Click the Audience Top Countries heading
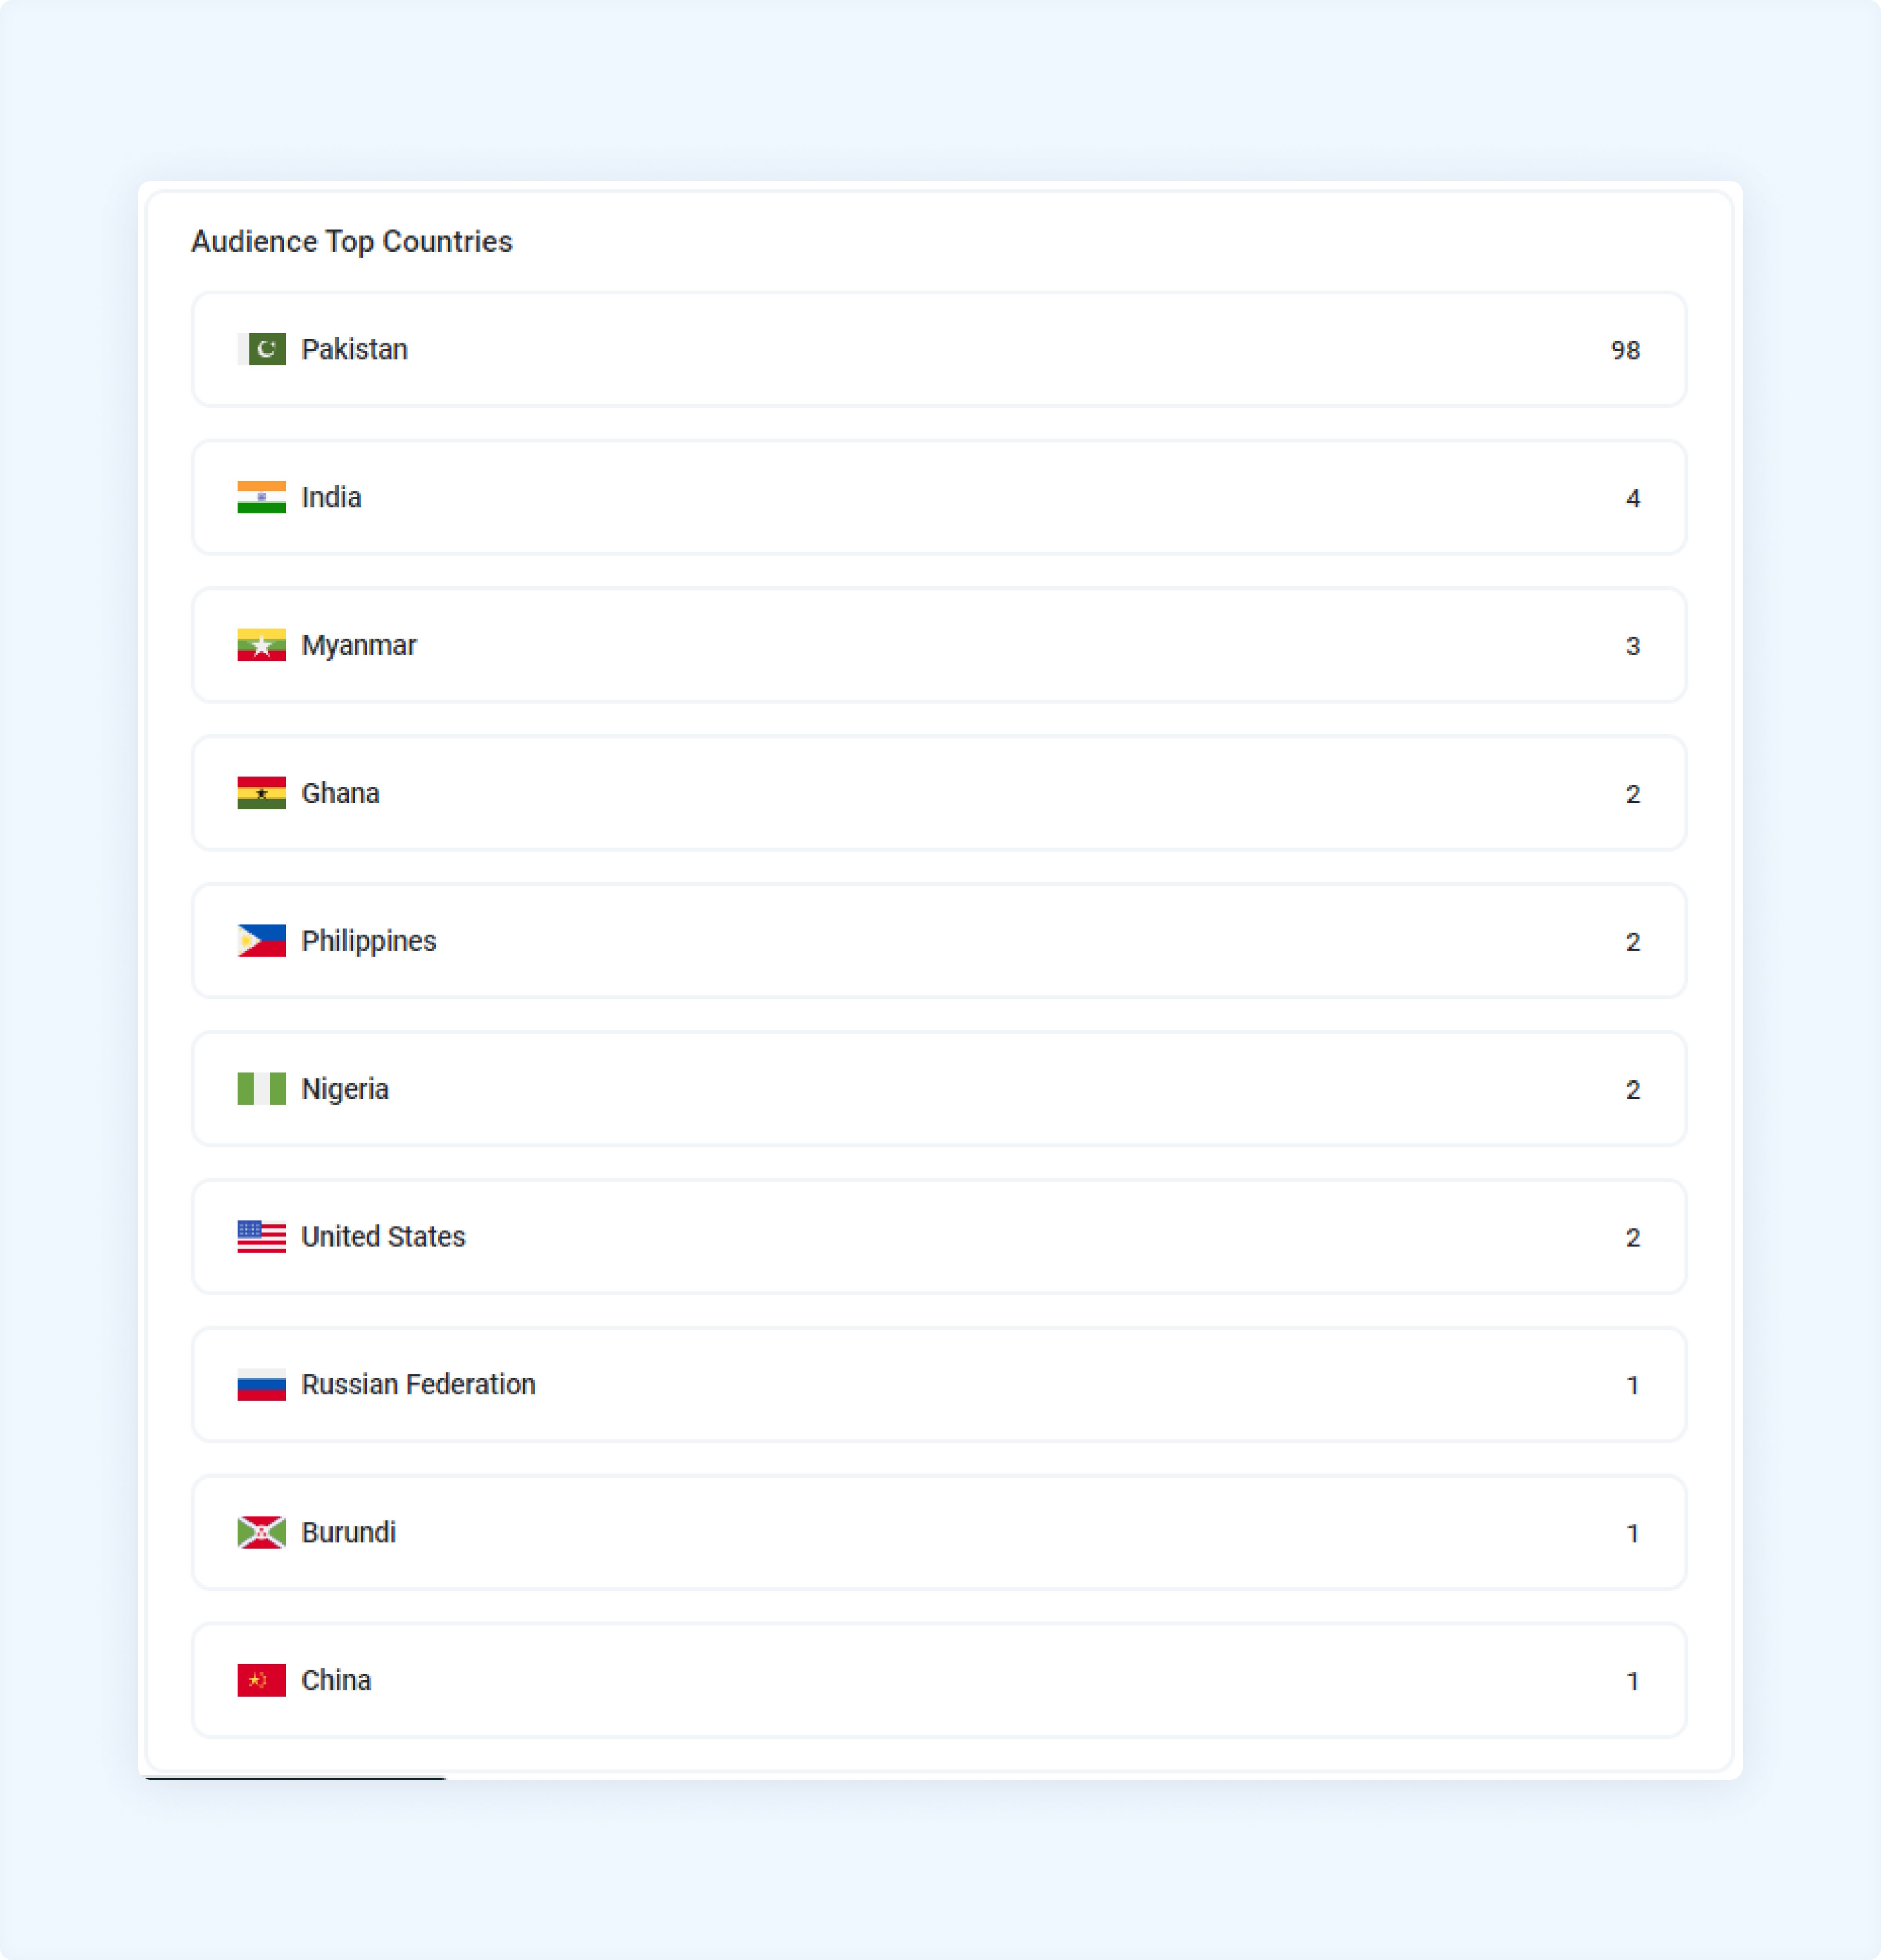 pyautogui.click(x=352, y=242)
